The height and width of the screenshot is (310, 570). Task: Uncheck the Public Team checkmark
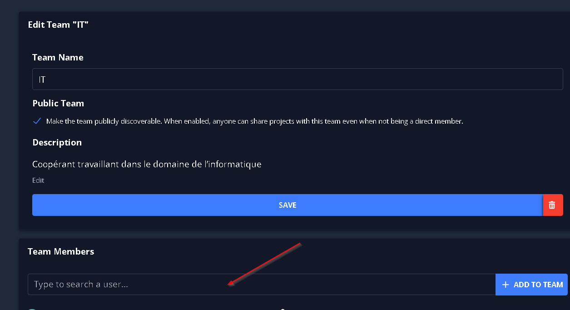click(x=37, y=121)
